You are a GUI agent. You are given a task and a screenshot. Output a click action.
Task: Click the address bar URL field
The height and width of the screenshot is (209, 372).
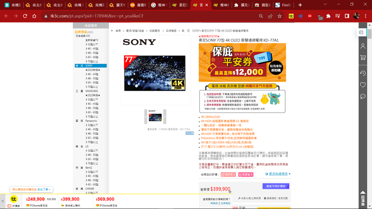click(152, 16)
